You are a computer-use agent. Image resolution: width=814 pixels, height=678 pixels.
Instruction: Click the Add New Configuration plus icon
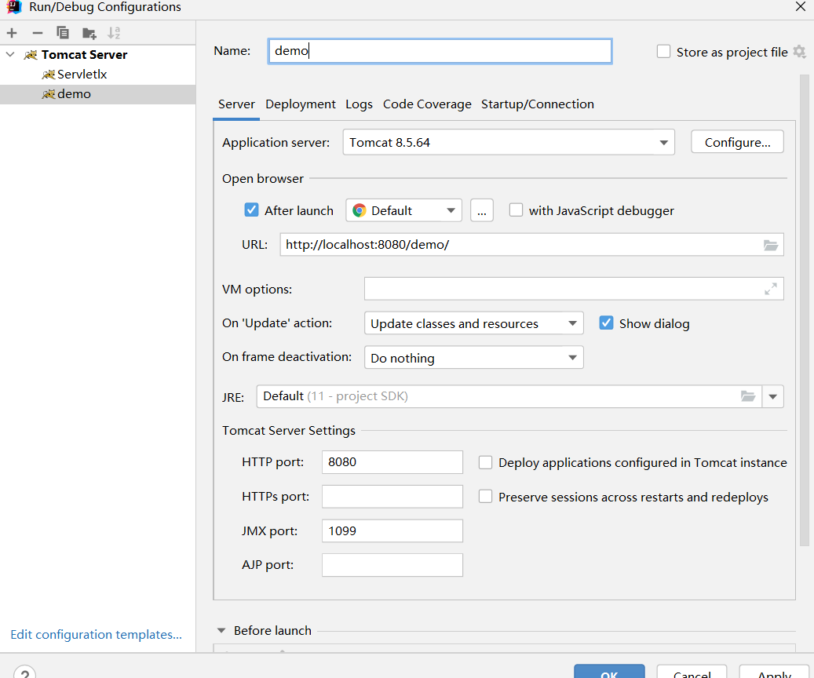tap(12, 33)
